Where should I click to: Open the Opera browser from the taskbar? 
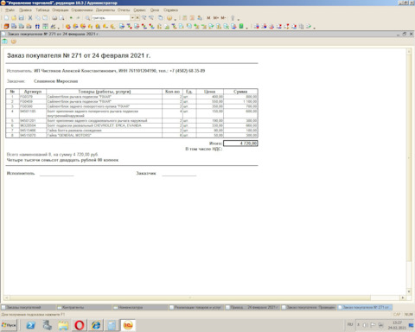(80, 325)
